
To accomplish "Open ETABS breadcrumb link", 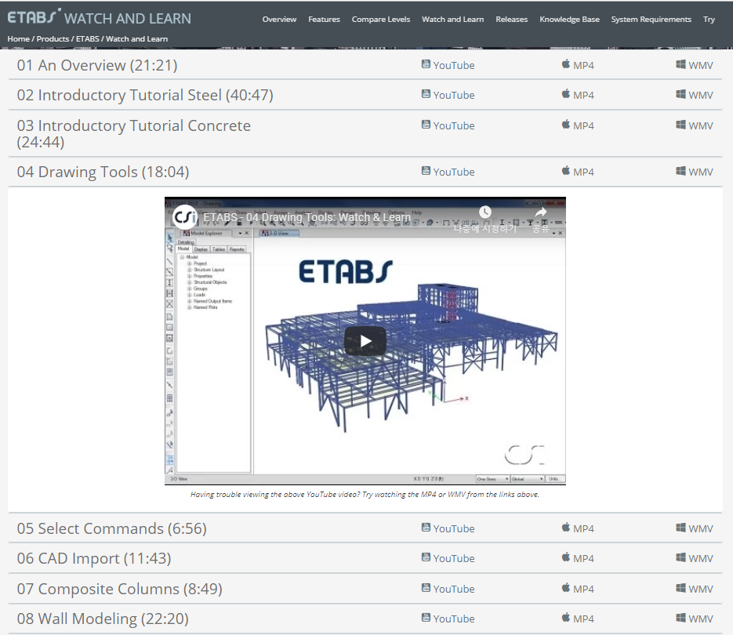I will [x=88, y=39].
